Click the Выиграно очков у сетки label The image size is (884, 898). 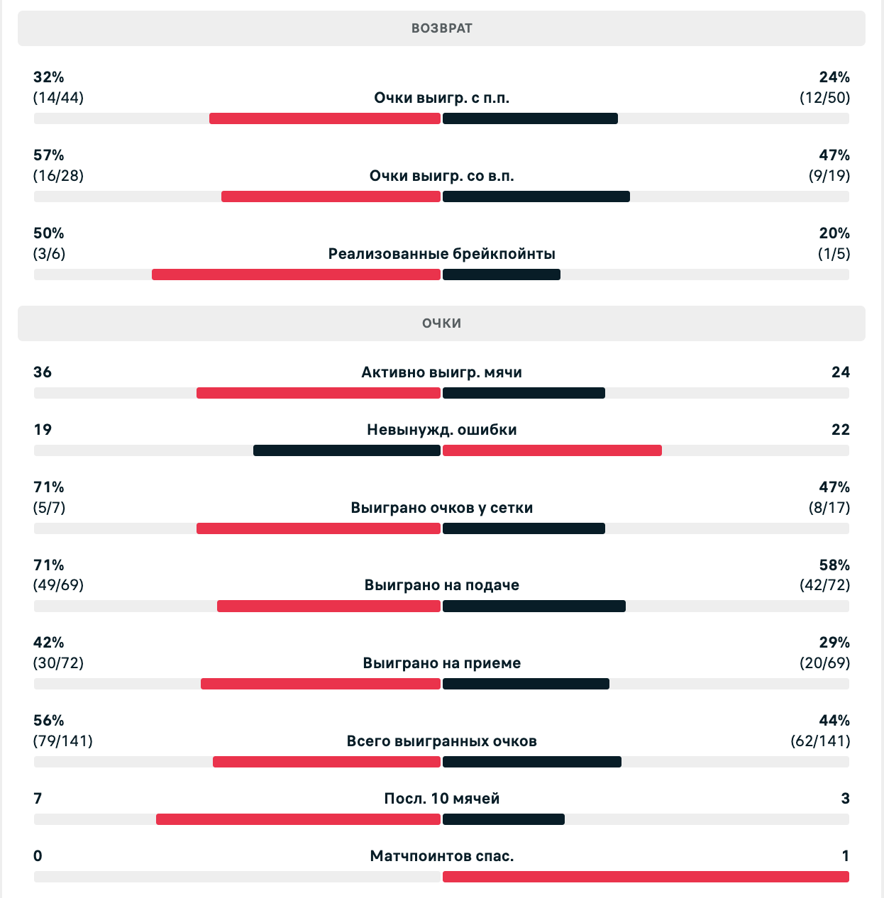pyautogui.click(x=441, y=508)
